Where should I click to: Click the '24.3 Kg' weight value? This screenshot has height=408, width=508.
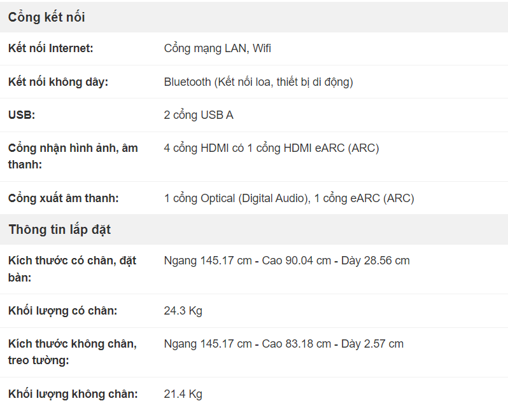click(183, 311)
